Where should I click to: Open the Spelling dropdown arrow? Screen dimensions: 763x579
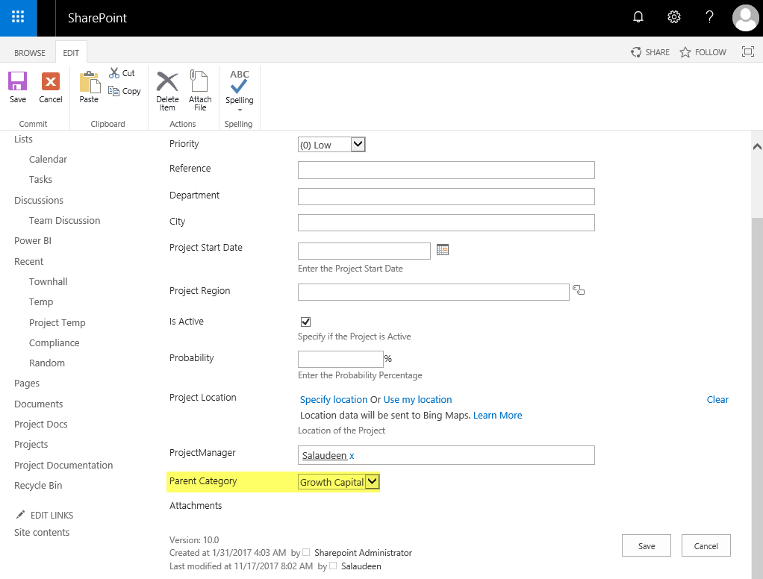pyautogui.click(x=240, y=110)
